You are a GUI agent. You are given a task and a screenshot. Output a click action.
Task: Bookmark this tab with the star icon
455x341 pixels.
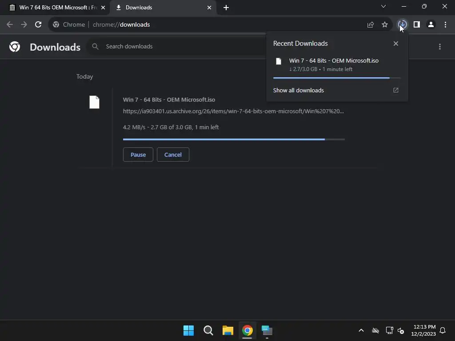385,25
